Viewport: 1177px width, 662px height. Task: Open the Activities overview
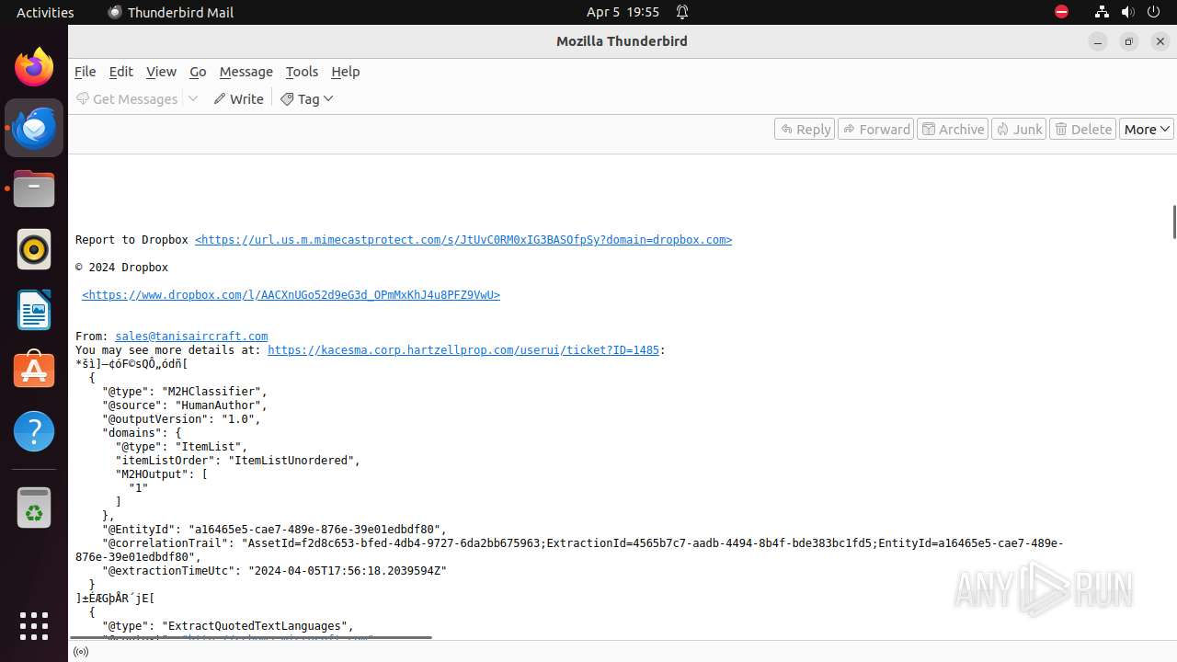(45, 12)
